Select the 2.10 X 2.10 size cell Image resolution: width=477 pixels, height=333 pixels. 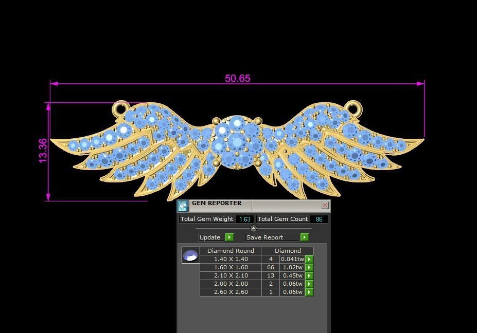tap(231, 275)
